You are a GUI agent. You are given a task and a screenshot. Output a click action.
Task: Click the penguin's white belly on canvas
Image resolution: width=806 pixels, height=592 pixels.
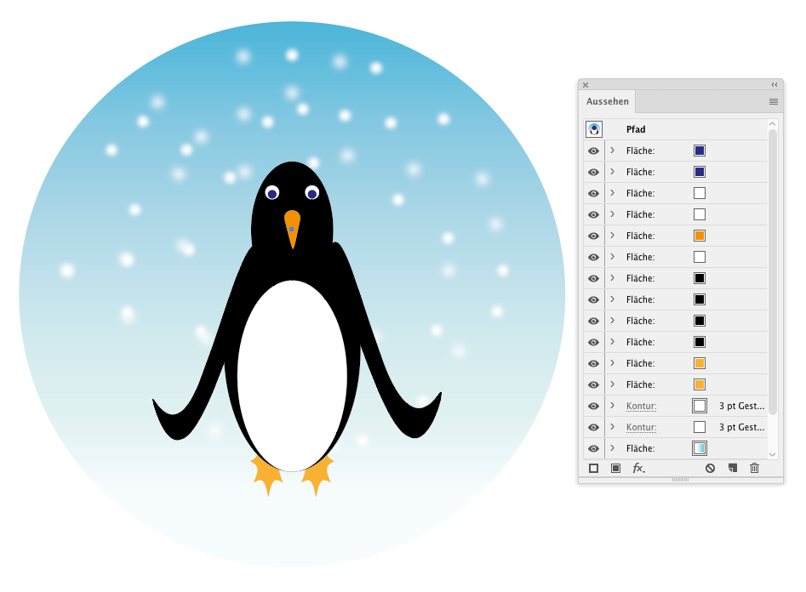[292, 375]
